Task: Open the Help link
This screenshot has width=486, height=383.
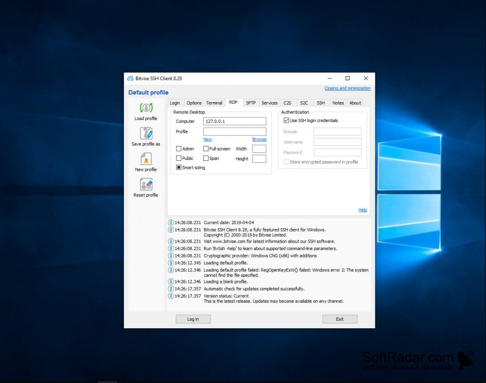Action: pos(363,210)
